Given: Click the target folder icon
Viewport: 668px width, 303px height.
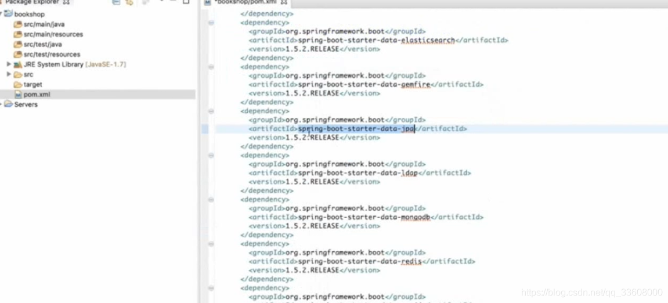Looking at the screenshot, I should 18,84.
